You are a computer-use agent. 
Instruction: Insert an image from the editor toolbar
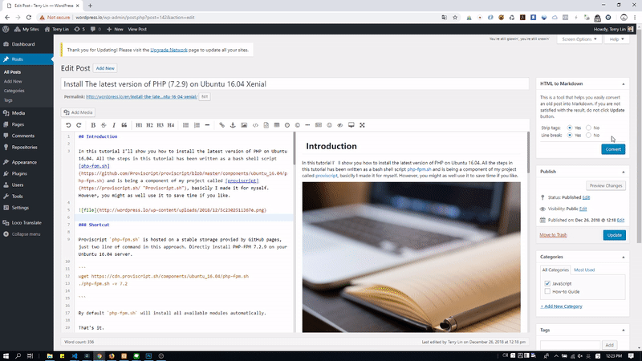244,125
